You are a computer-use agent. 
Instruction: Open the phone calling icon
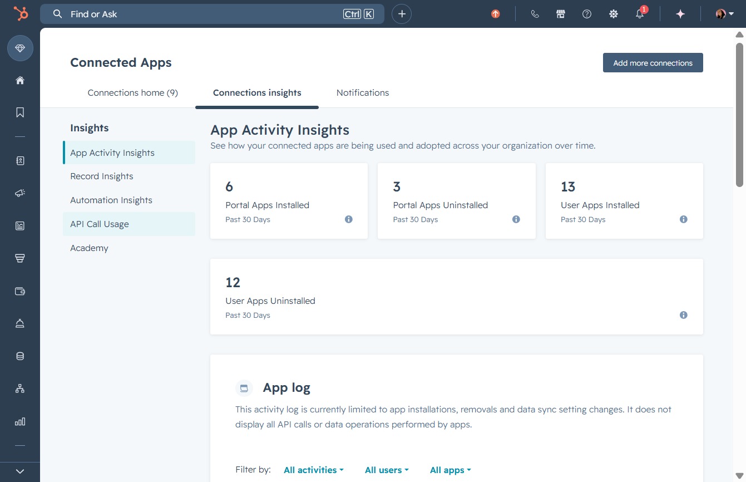(535, 14)
